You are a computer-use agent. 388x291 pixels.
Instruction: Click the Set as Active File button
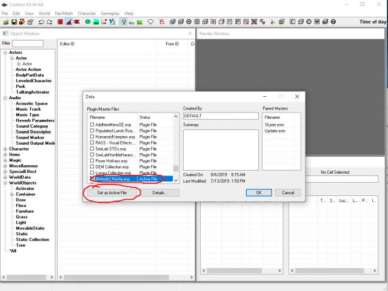point(111,192)
